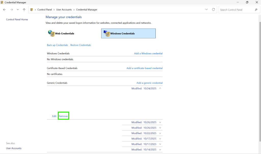The image size is (261, 154).
Task: Collapse the credential modified 10/24/2025
Action: [160, 88]
